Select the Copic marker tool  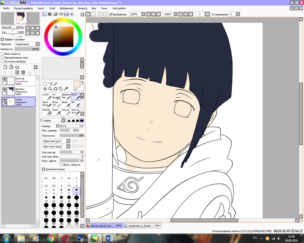click(x=56, y=111)
